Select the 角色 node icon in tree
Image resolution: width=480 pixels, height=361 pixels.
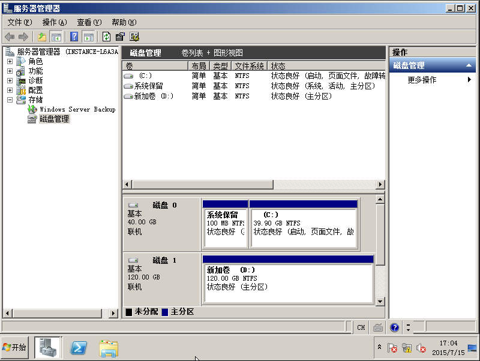pos(21,62)
